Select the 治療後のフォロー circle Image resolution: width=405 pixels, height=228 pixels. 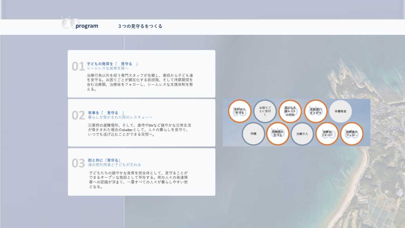(351, 134)
